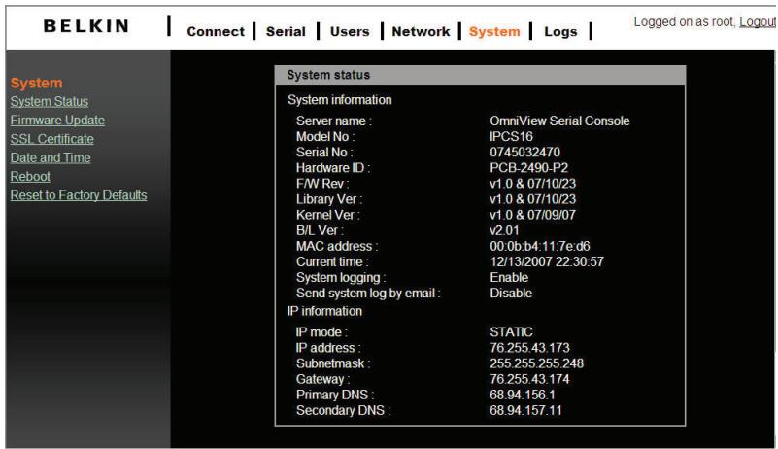Click IP mode value STATIC

click(511, 331)
